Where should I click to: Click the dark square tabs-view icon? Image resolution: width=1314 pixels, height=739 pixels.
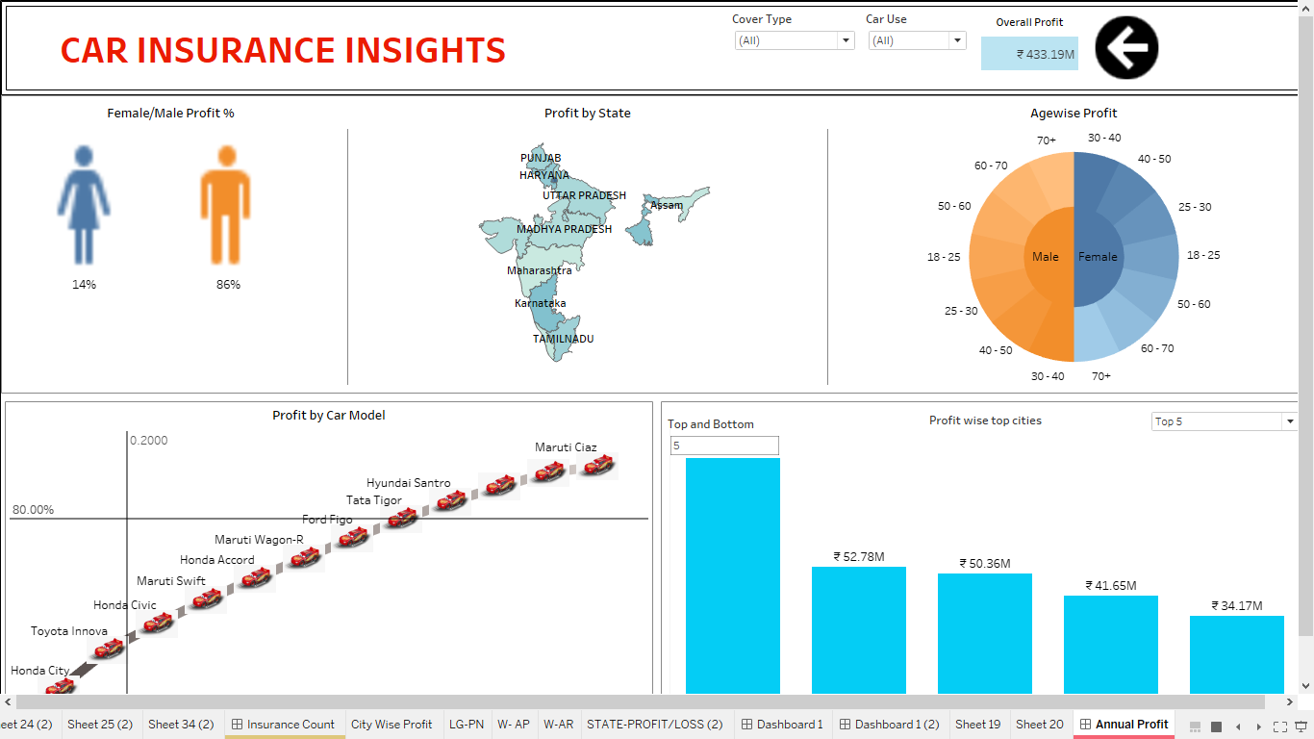(x=1216, y=726)
